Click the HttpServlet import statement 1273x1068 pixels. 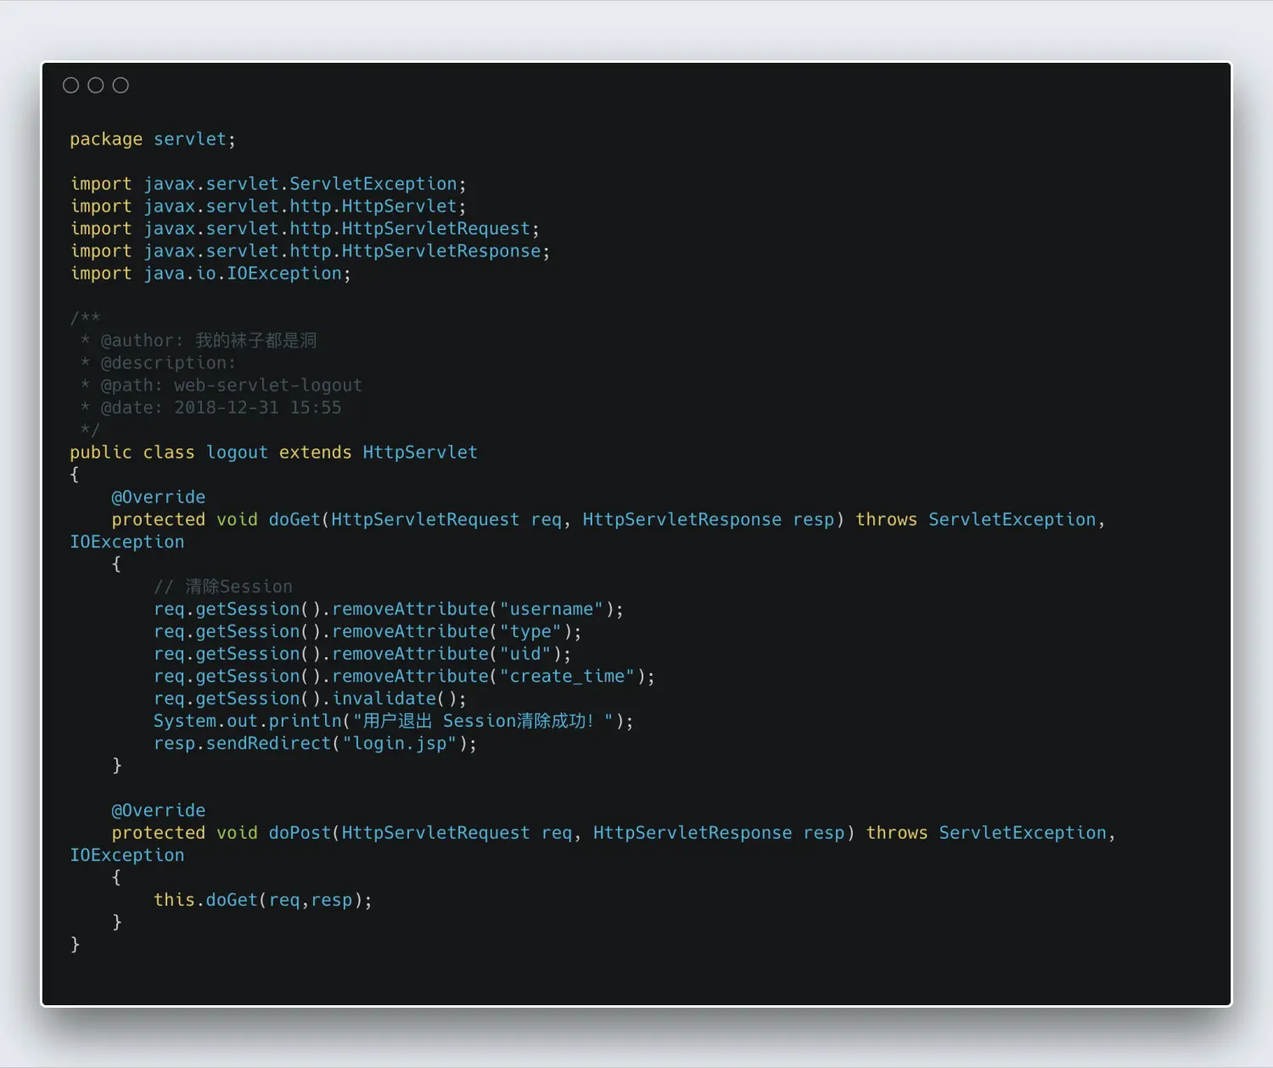click(x=266, y=205)
